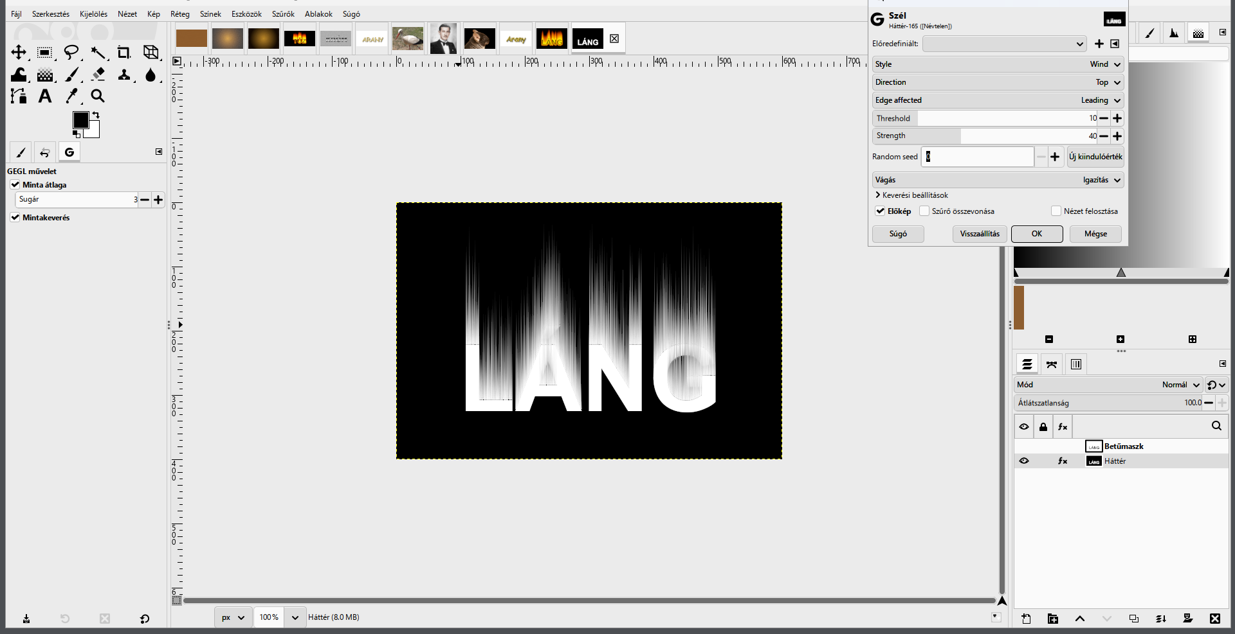The height and width of the screenshot is (634, 1235).
Task: Select the Unified Transform tool
Action: pos(151,52)
